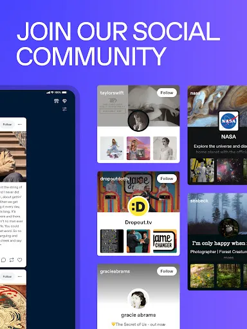Screen dimensions: 247x329
Task: Click the gracieabrams username
Action: point(115,271)
